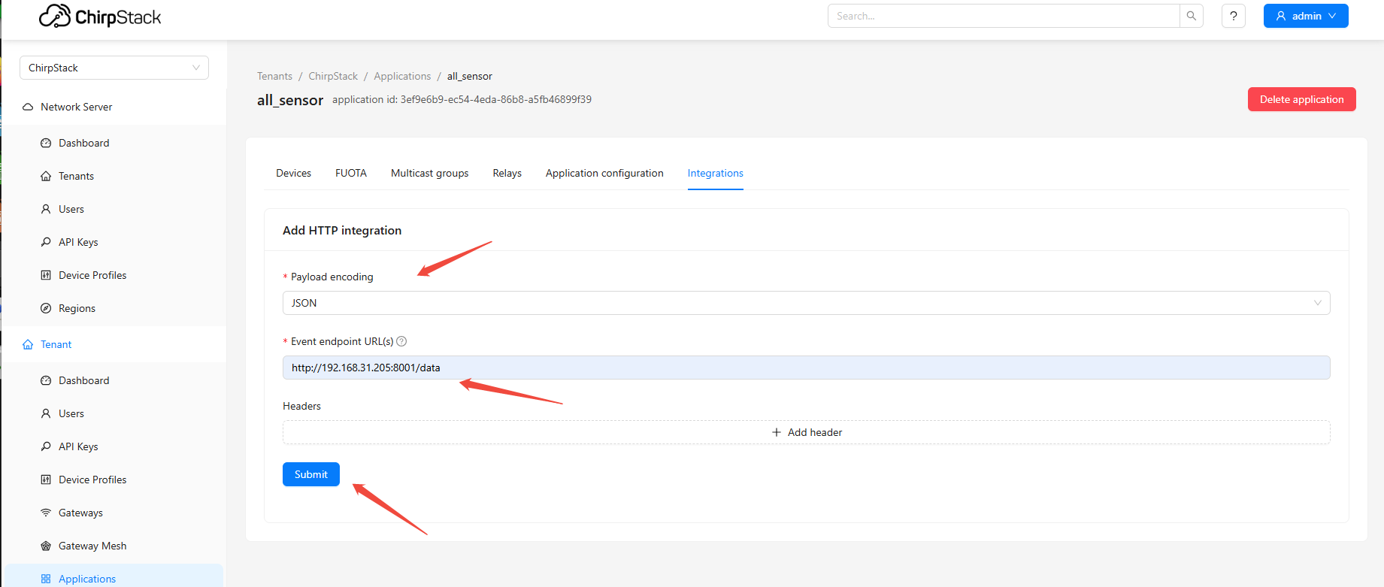The image size is (1384, 587).
Task: Click the Delete application button
Action: pyautogui.click(x=1301, y=99)
